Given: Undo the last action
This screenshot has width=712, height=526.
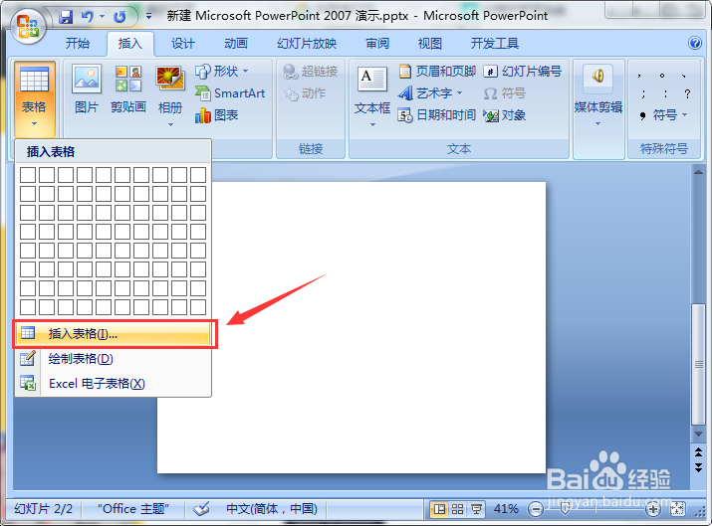Looking at the screenshot, I should pyautogui.click(x=88, y=17).
